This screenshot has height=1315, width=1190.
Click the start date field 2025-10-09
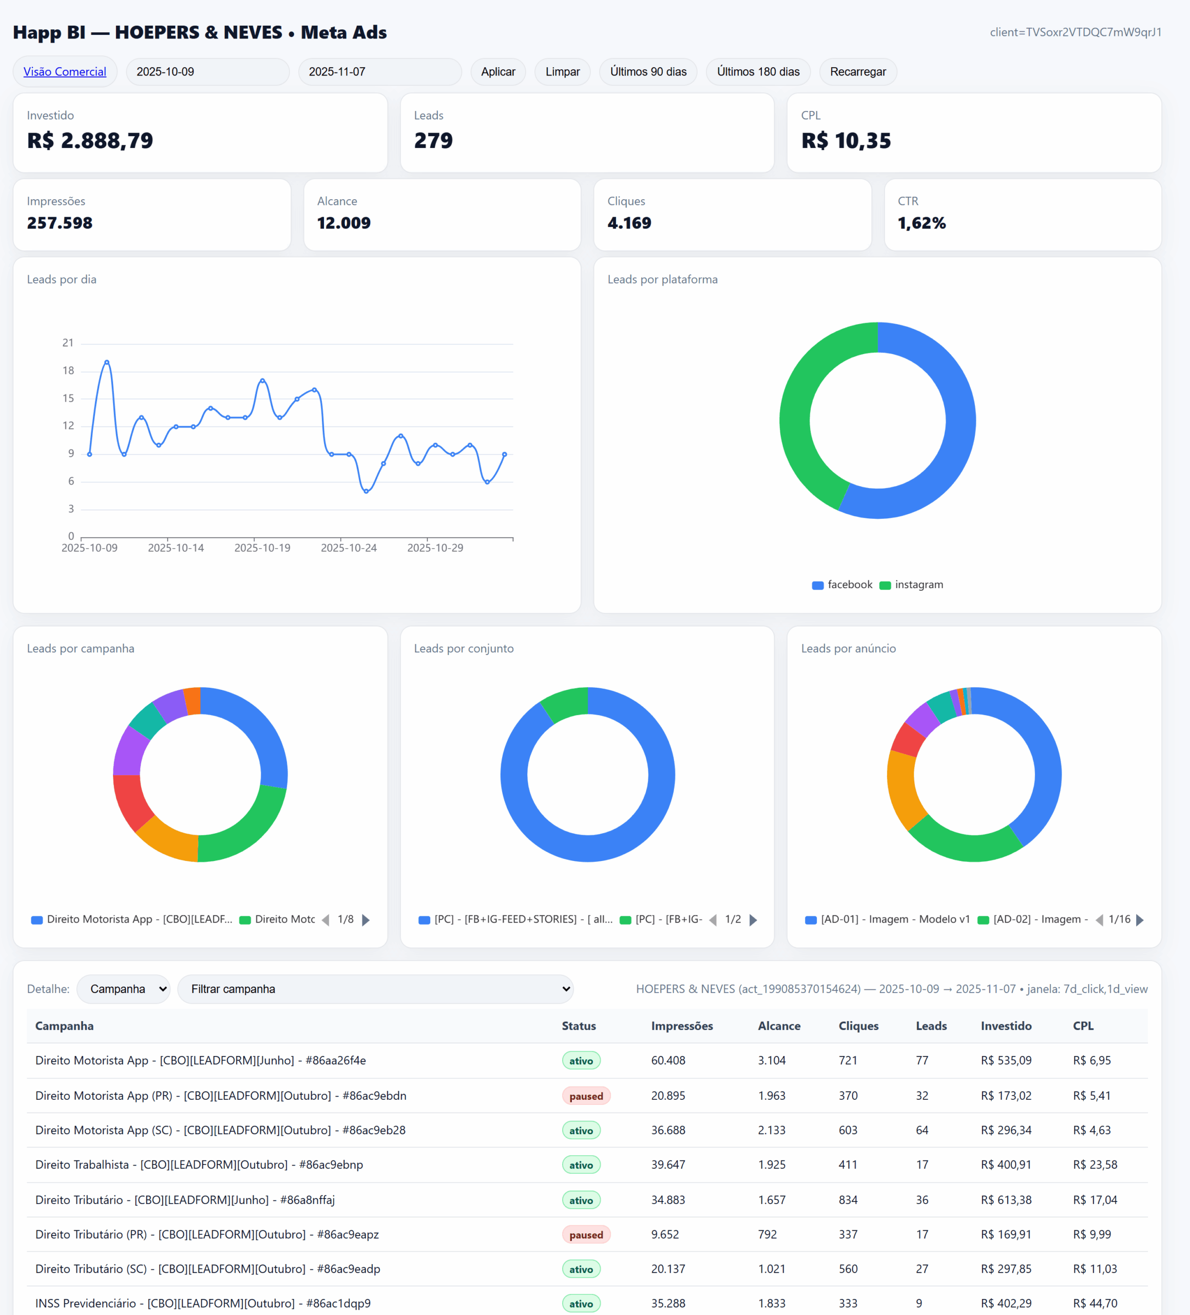point(207,72)
